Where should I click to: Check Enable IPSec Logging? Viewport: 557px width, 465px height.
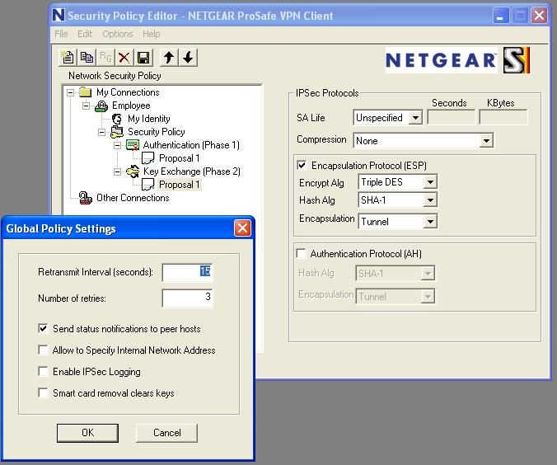[43, 372]
